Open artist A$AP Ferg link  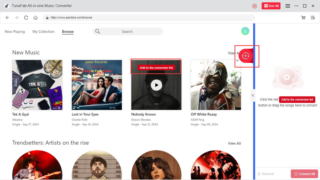[x=197, y=120]
